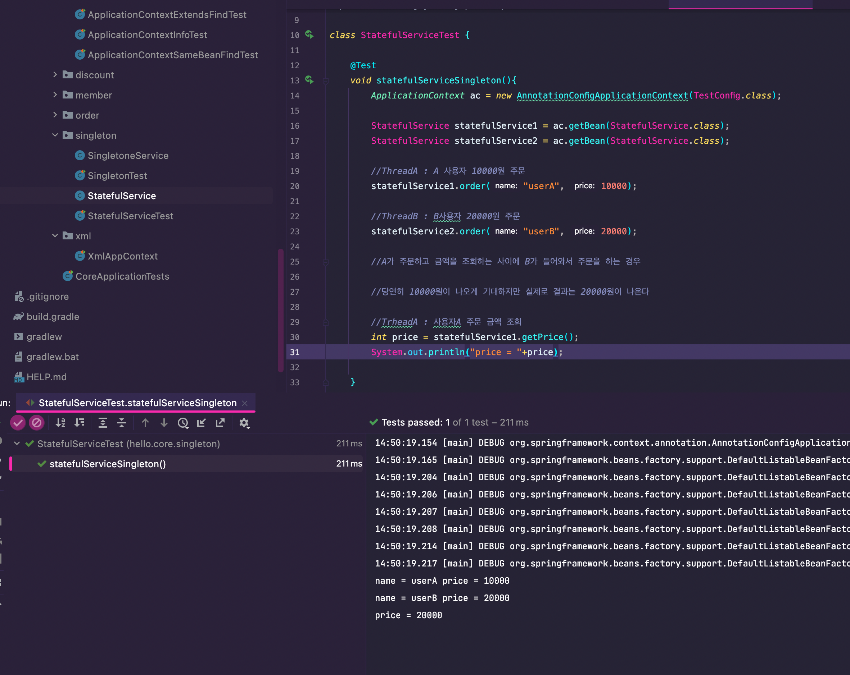Fold statefulServiceSingleton method at line 13
Viewport: 850px width, 675px height.
[326, 81]
